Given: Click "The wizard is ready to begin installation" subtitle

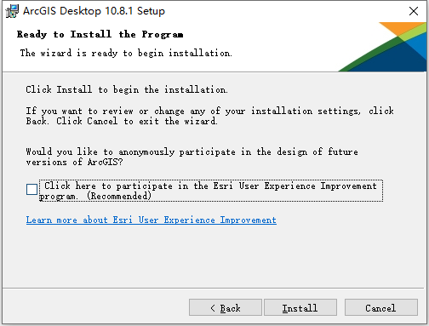Looking at the screenshot, I should (x=126, y=53).
